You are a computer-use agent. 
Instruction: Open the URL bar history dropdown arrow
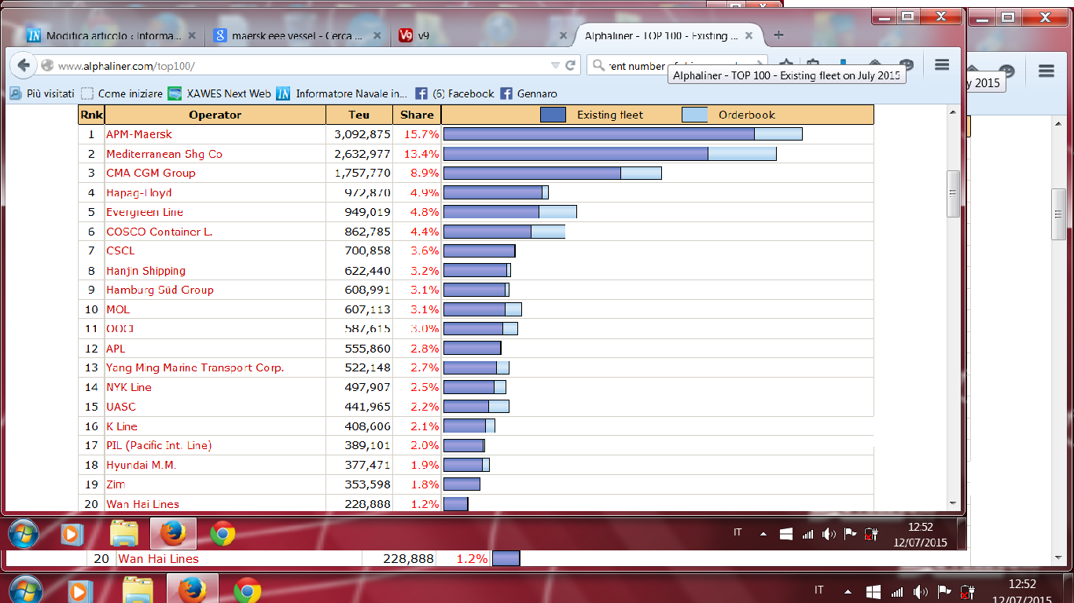556,66
